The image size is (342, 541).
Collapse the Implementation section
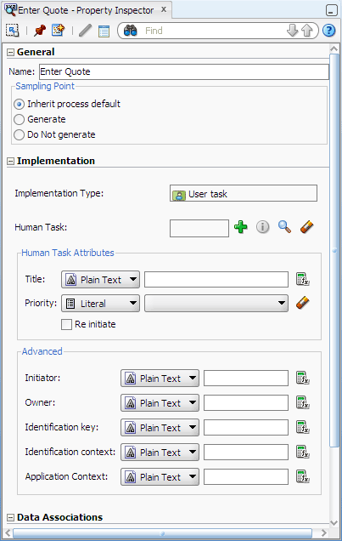(11, 161)
